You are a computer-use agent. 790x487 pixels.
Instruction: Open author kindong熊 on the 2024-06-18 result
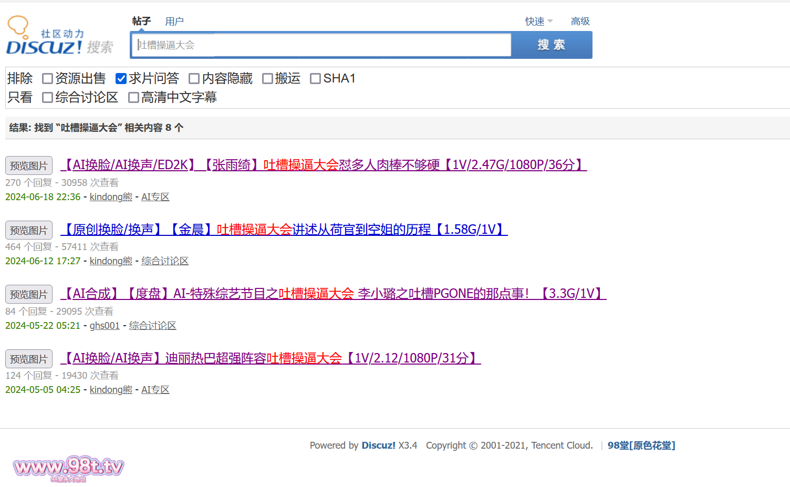111,197
